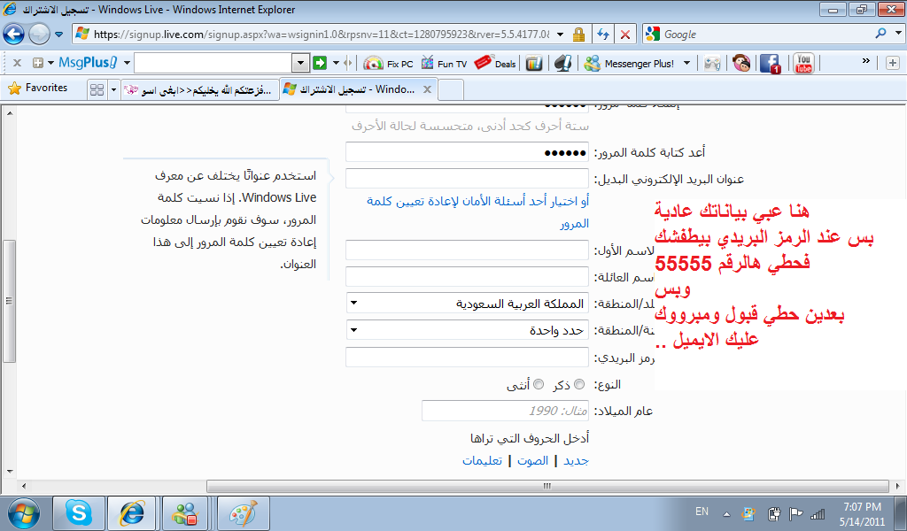Screen dimensions: 907x531
Task: Click the postal code input field
Action: click(467, 357)
